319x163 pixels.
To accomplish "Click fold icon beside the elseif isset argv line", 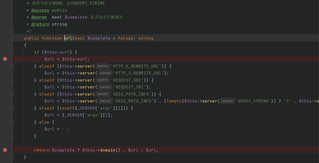I will [x=12, y=108].
